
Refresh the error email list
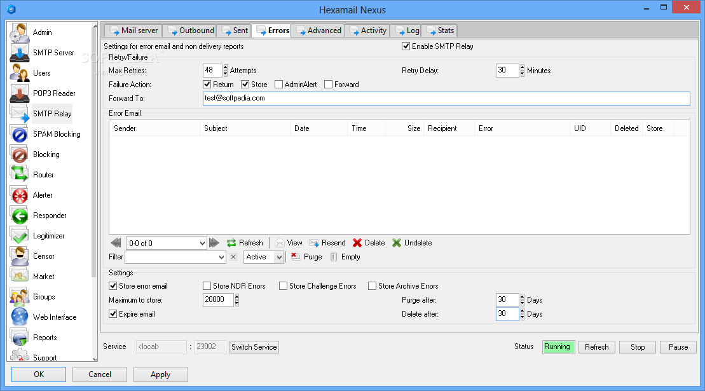point(245,243)
